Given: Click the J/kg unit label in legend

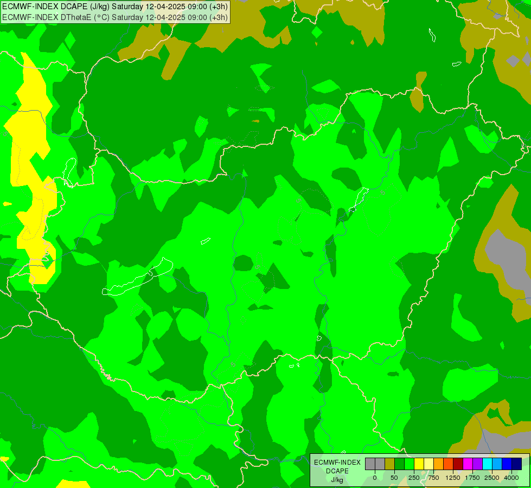Looking at the screenshot, I should tap(337, 480).
